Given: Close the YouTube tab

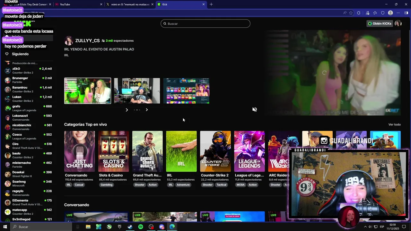Looking at the screenshot, I should [101, 4].
